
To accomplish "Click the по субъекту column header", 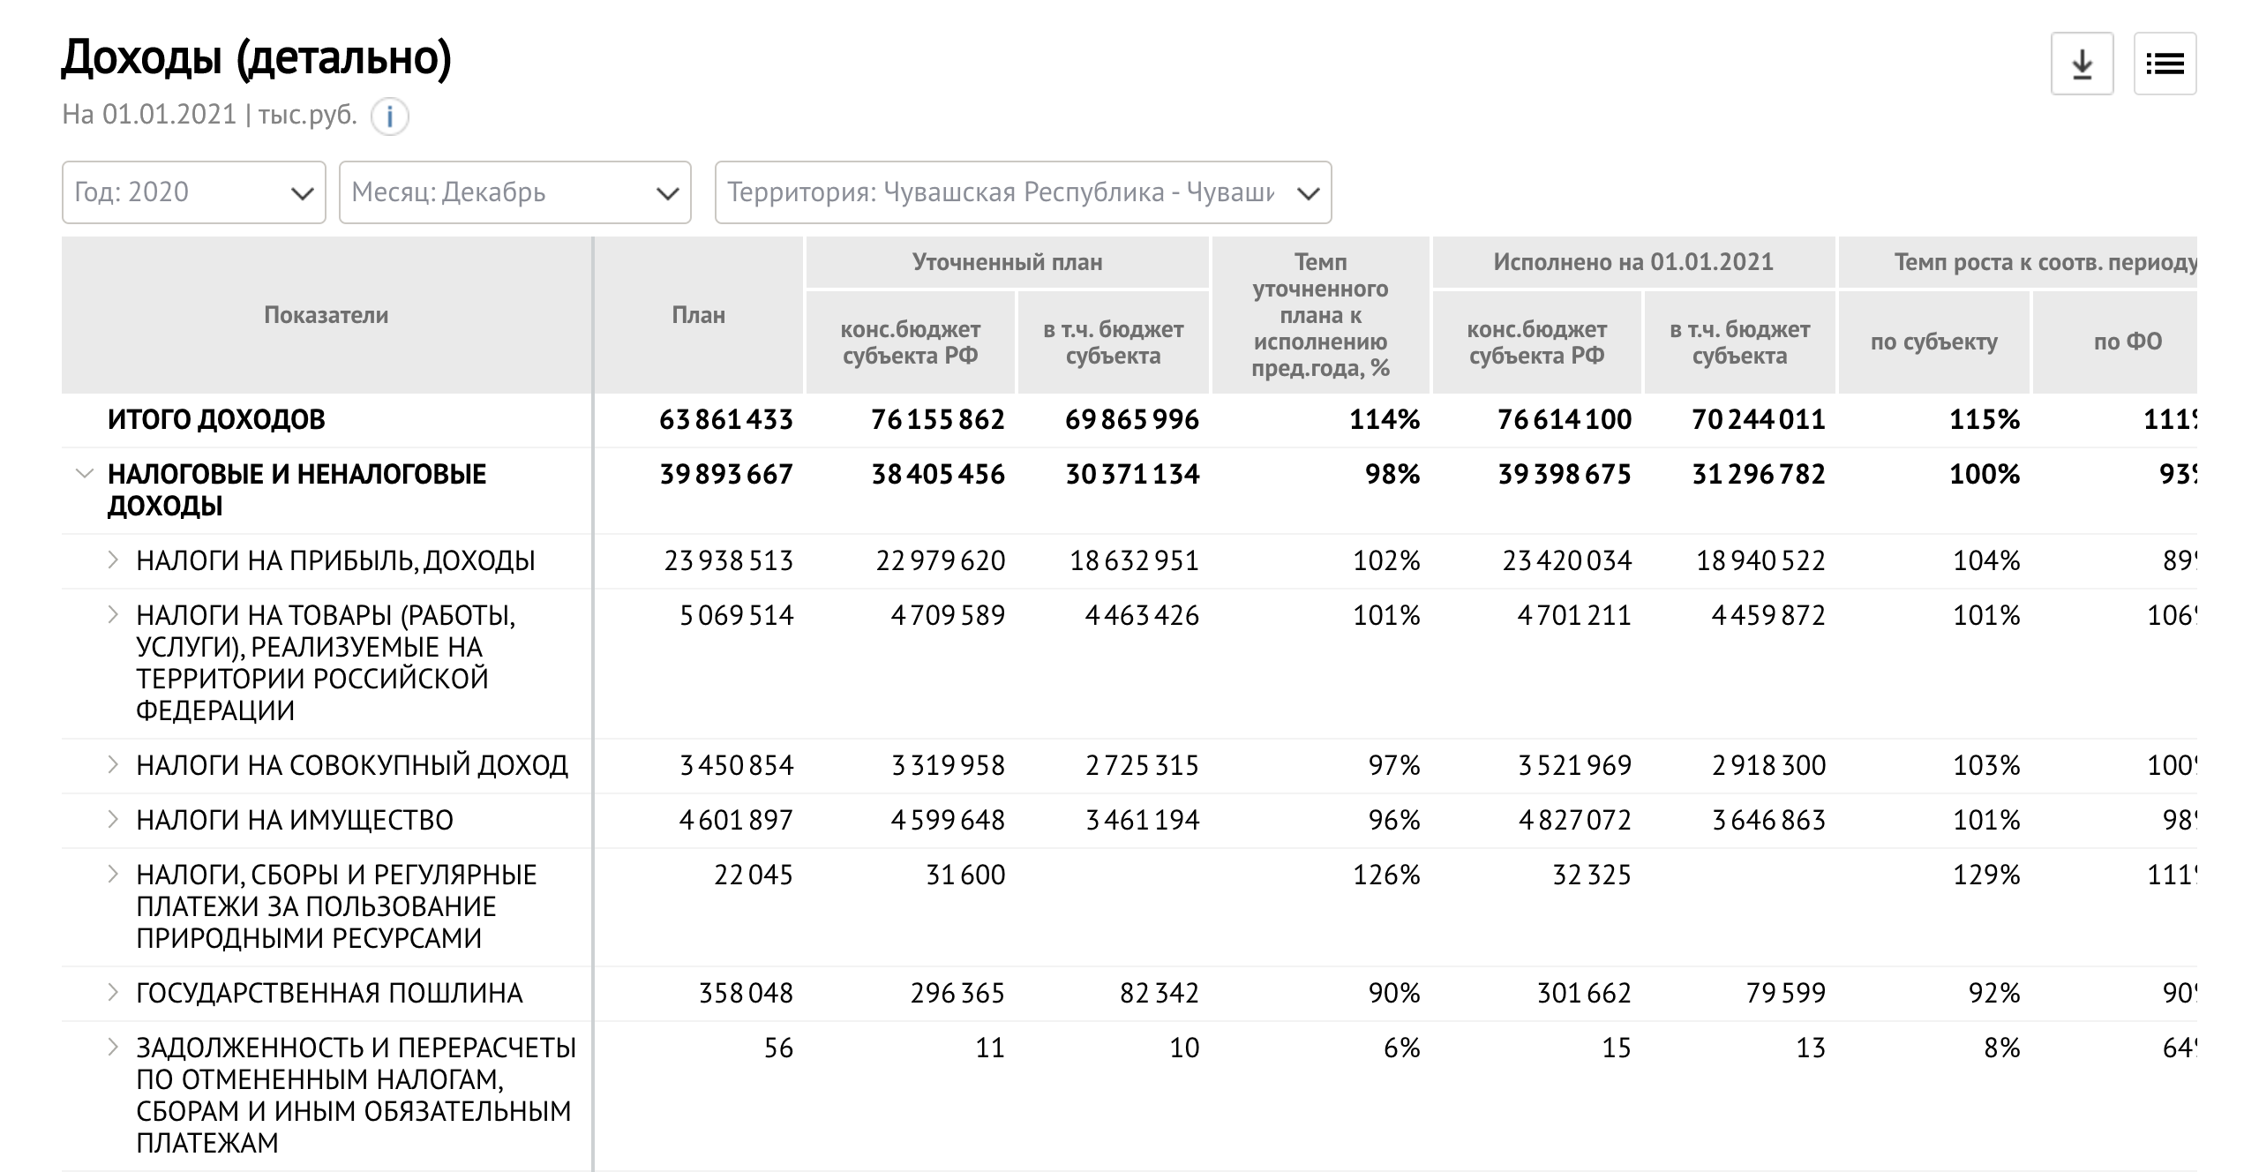I will (1934, 342).
